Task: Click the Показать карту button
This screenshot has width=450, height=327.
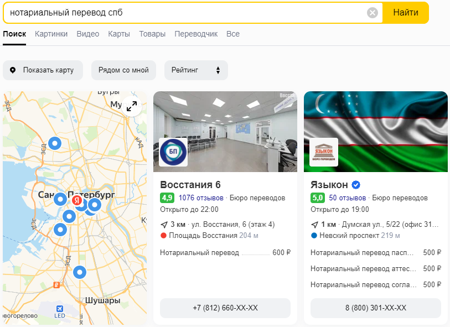Action: [43, 70]
